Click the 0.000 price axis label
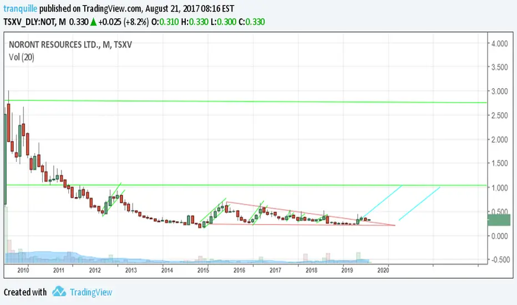This screenshot has height=305, width=517. click(x=499, y=236)
